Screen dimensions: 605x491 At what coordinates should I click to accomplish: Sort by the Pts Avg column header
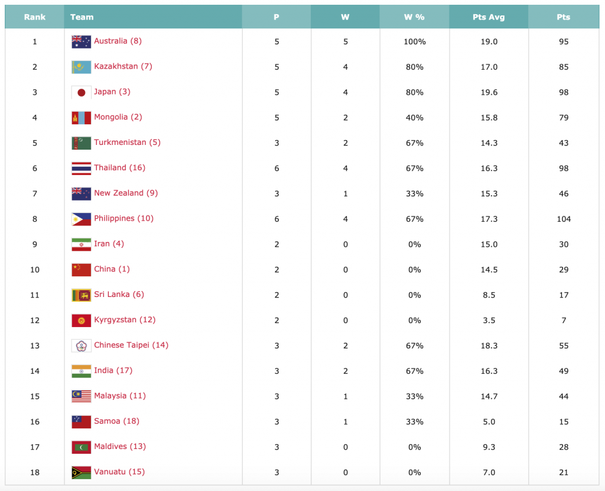click(489, 17)
